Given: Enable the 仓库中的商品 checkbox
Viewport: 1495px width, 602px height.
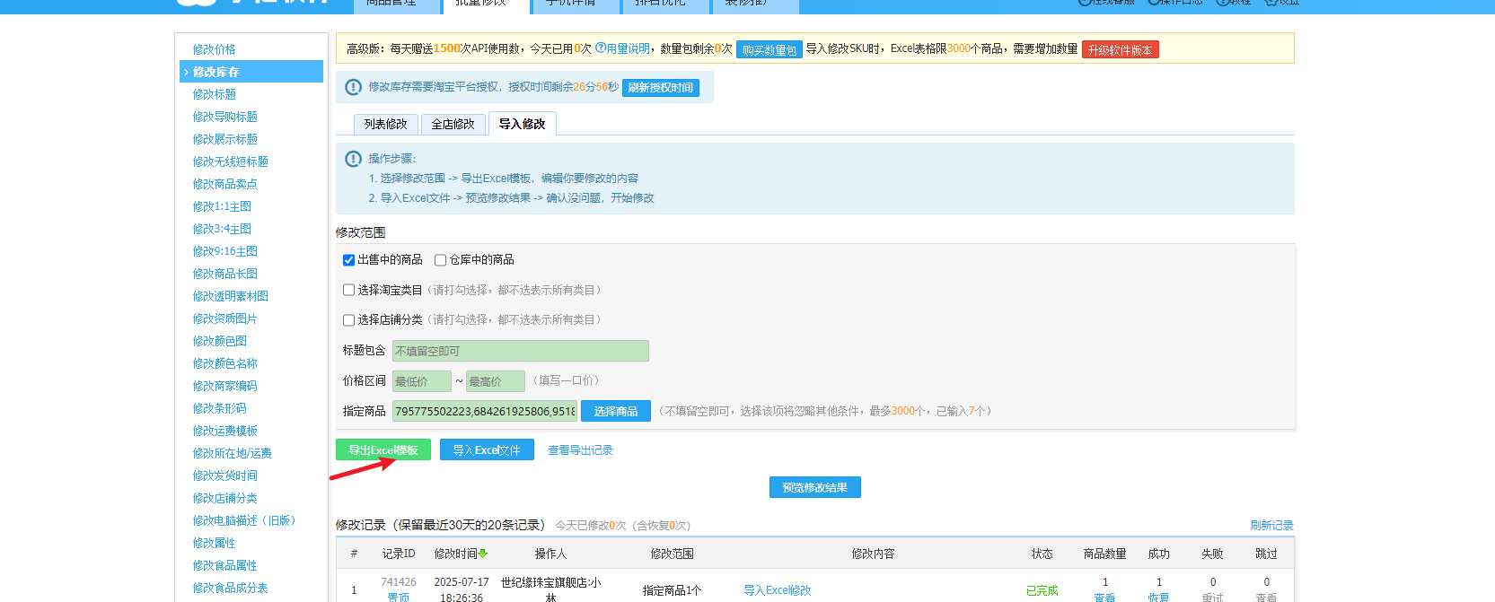Looking at the screenshot, I should point(440,260).
